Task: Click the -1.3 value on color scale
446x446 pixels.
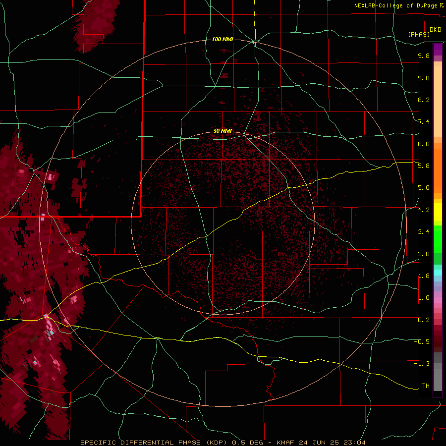Action: [x=422, y=364]
